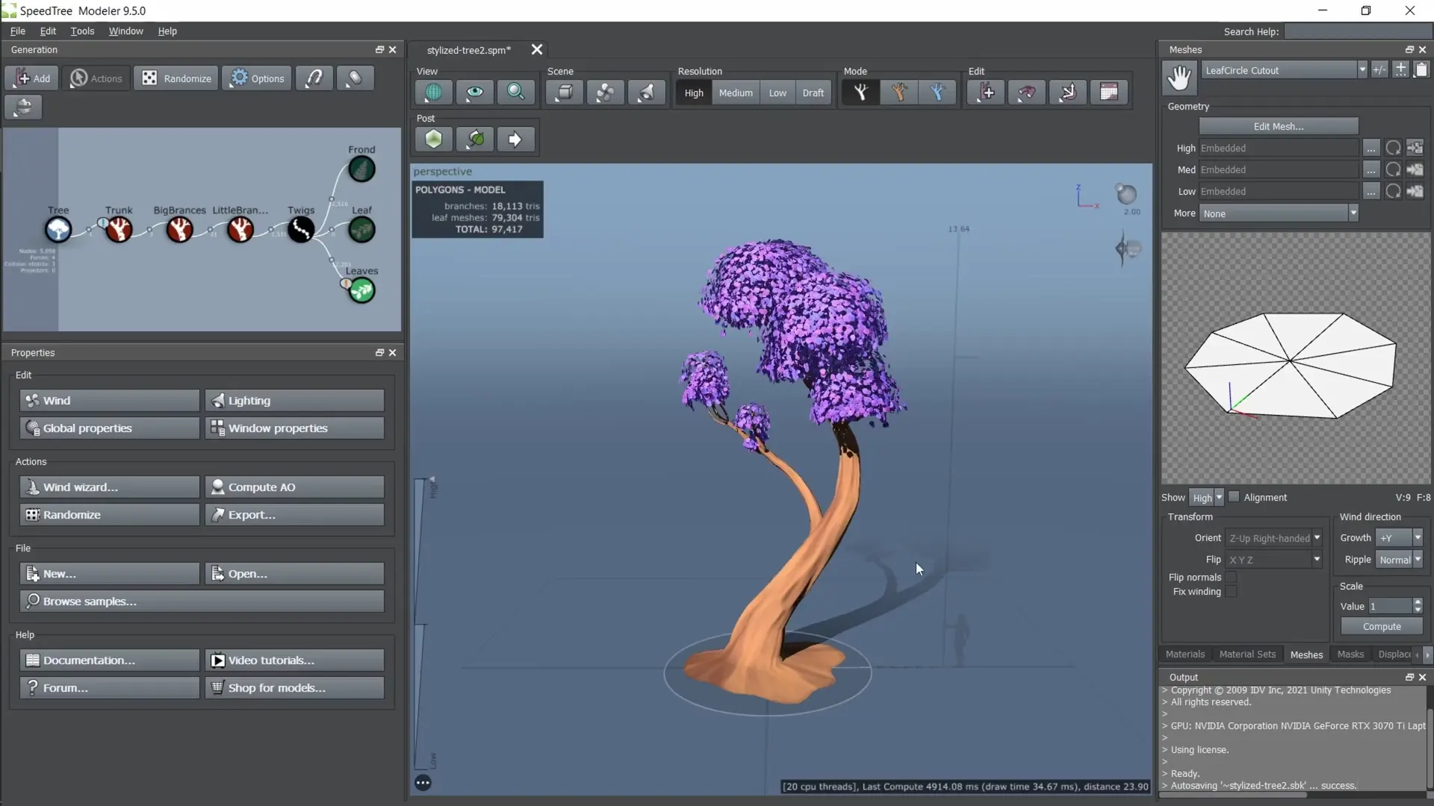The height and width of the screenshot is (806, 1434).
Task: Switch to the Material Sets tab
Action: point(1247,655)
